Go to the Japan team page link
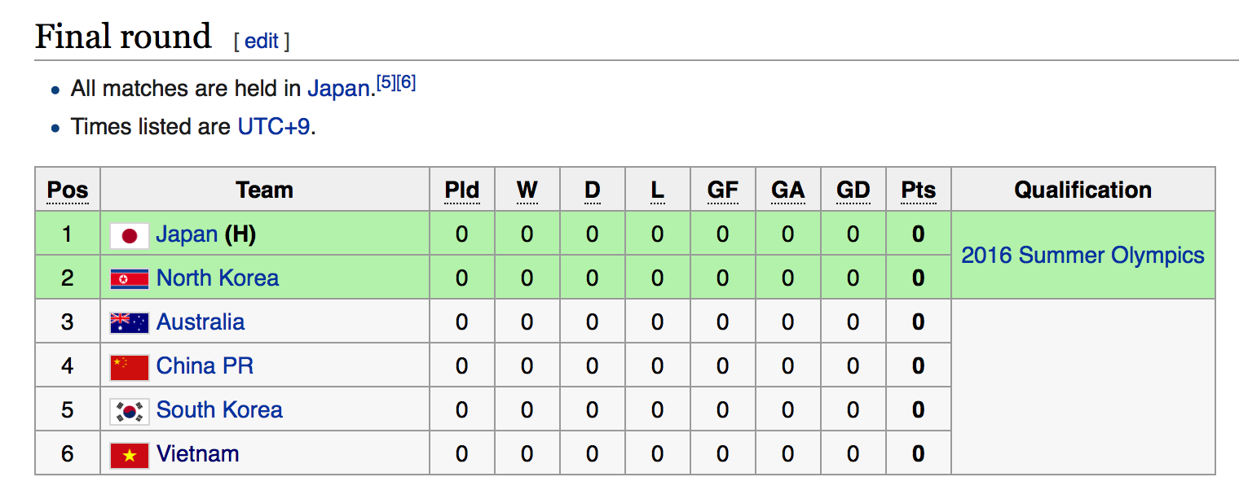The height and width of the screenshot is (490, 1239). [x=187, y=234]
